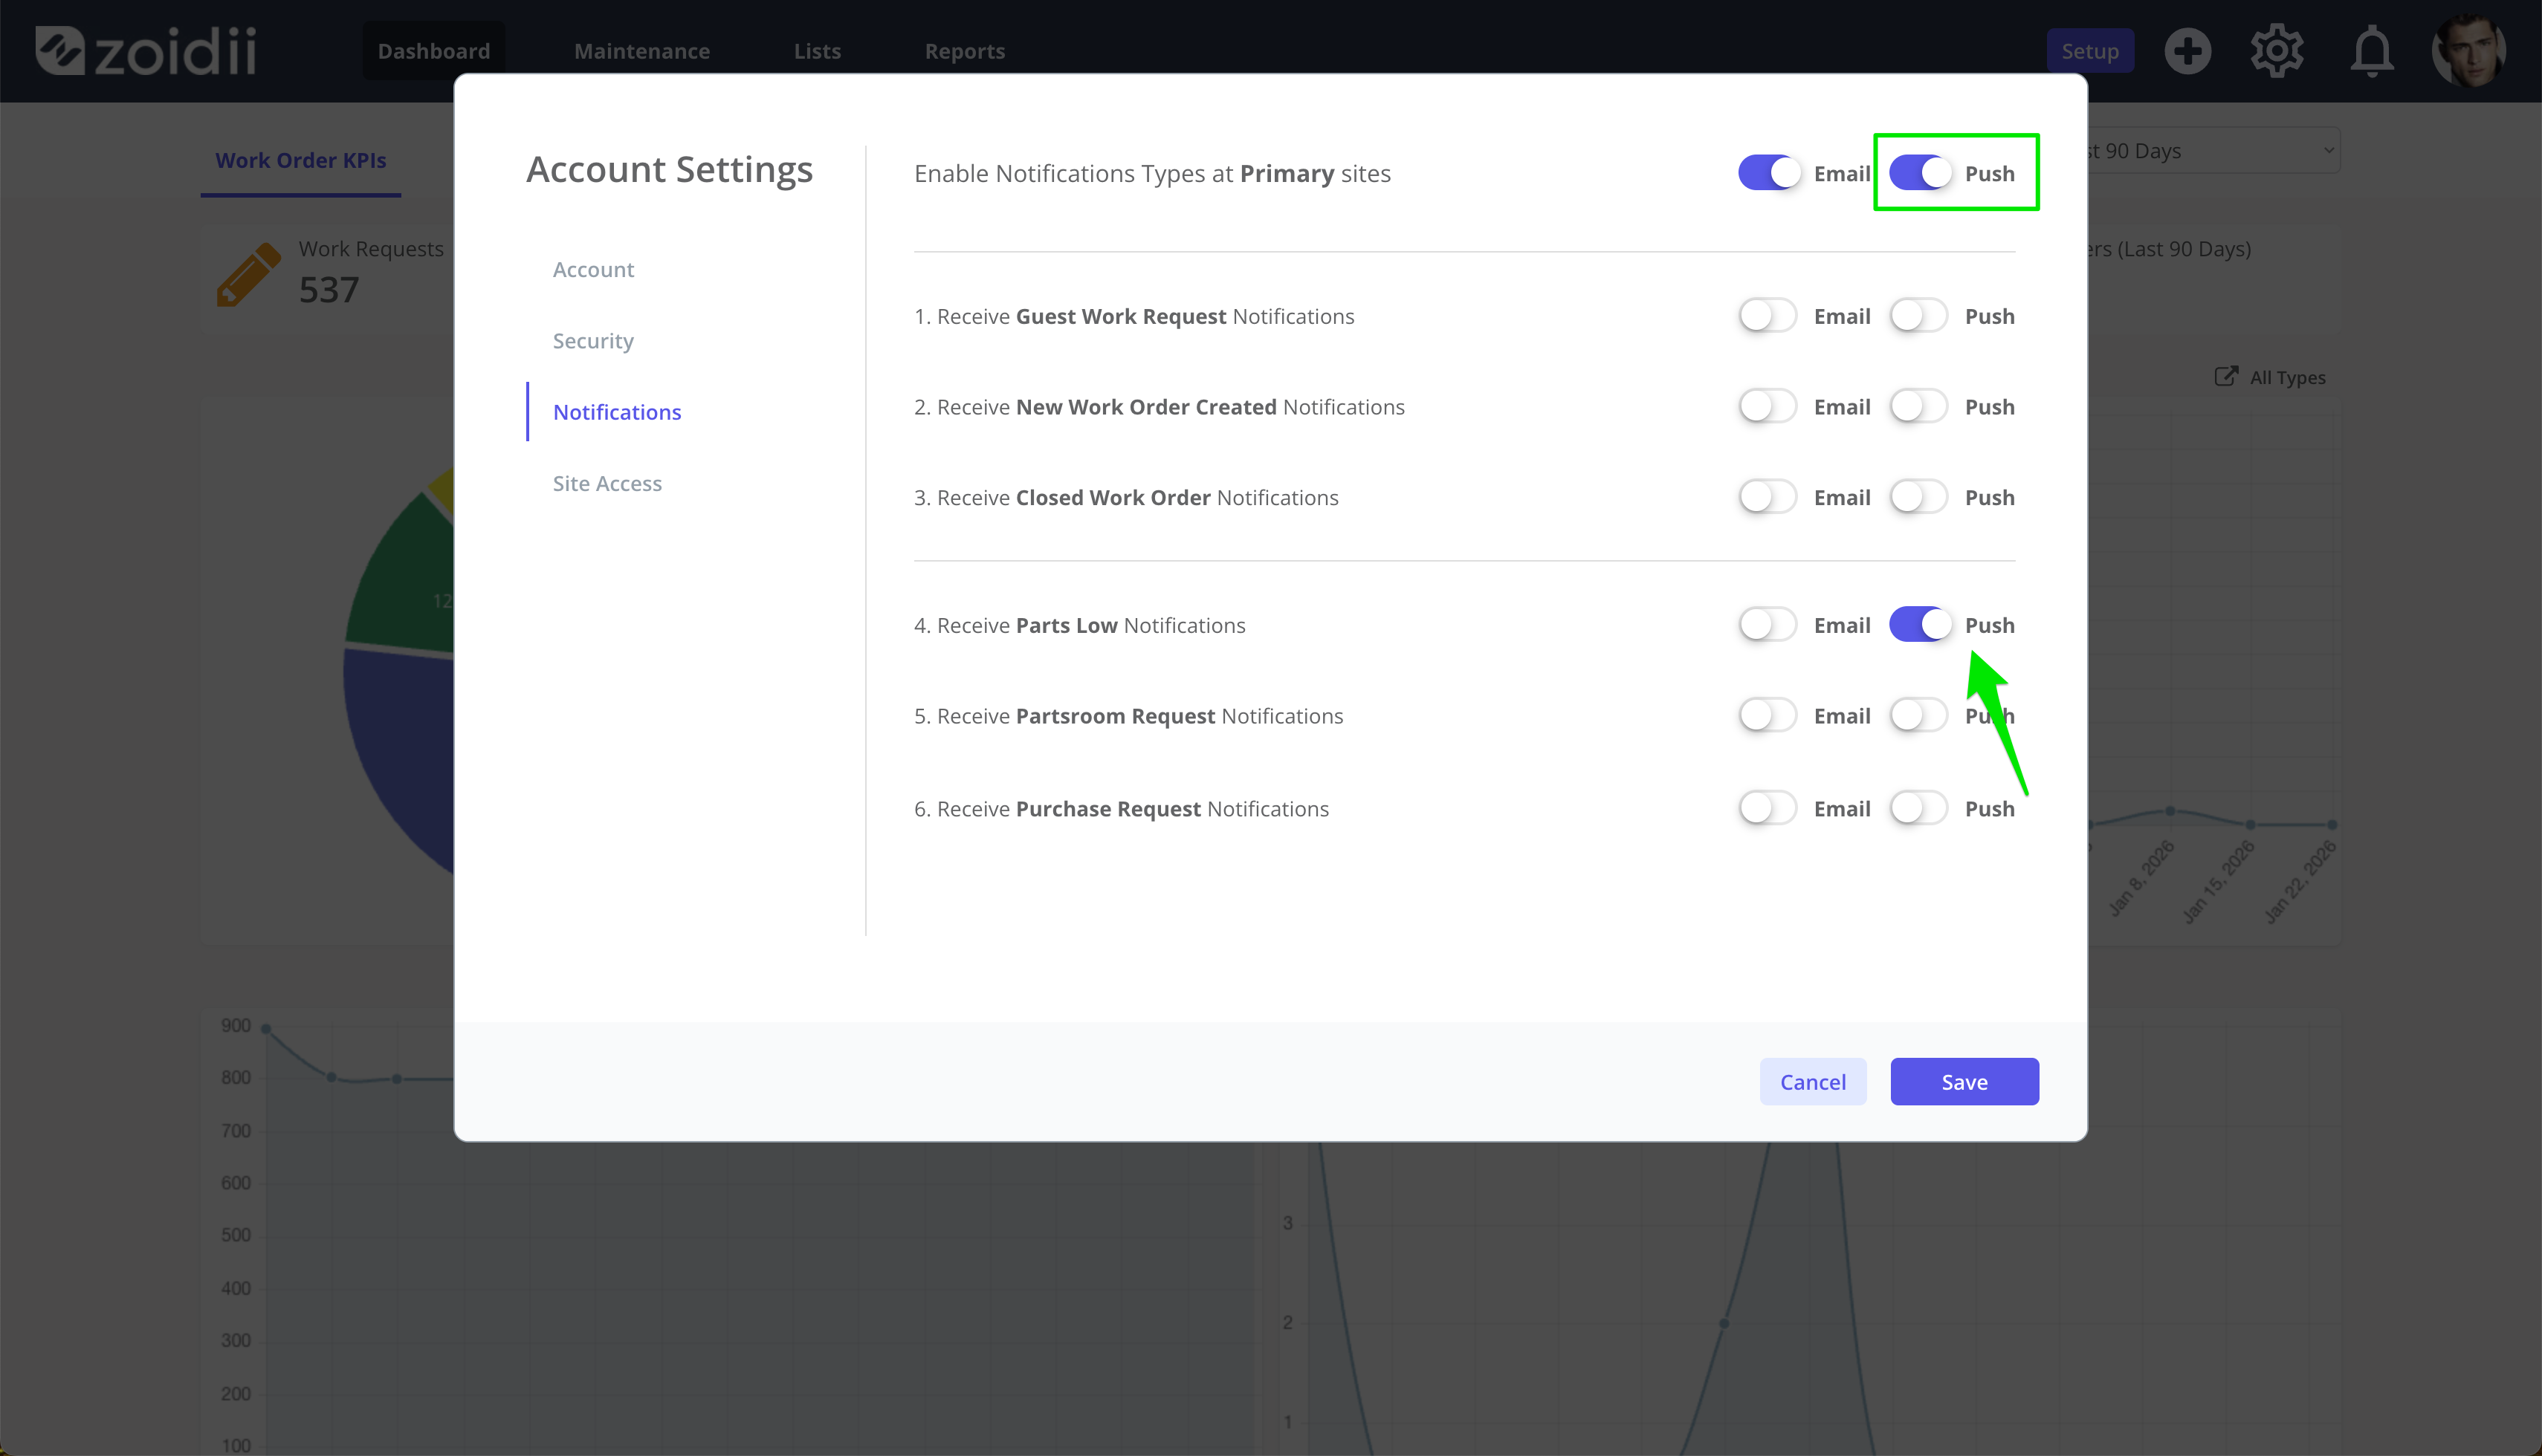Enable Push for Partsroom Request notifications

pos(1918,716)
